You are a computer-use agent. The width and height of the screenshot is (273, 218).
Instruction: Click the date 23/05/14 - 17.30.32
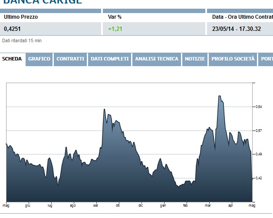[237, 29]
